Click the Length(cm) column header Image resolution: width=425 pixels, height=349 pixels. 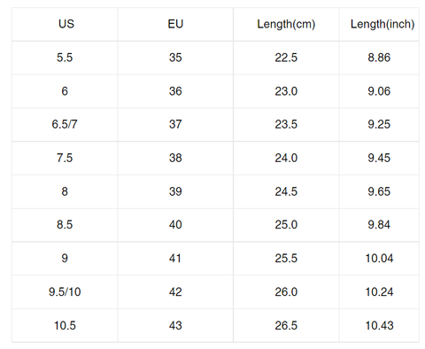point(286,24)
